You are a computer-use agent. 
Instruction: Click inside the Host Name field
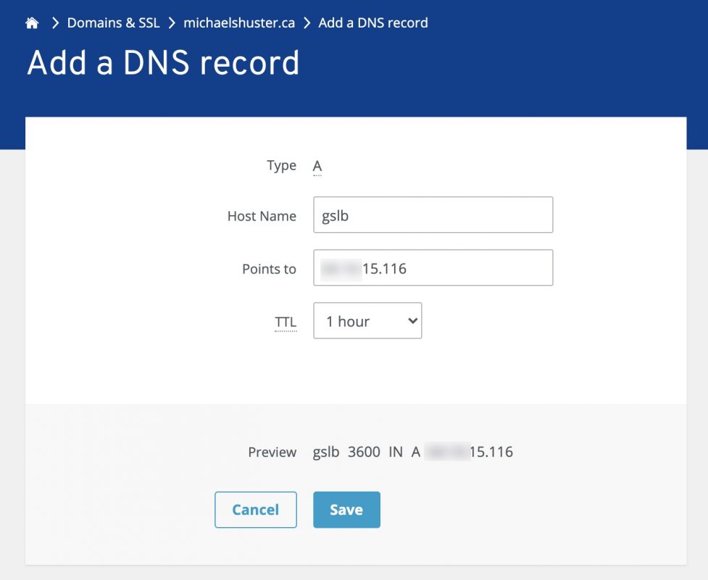tap(433, 215)
